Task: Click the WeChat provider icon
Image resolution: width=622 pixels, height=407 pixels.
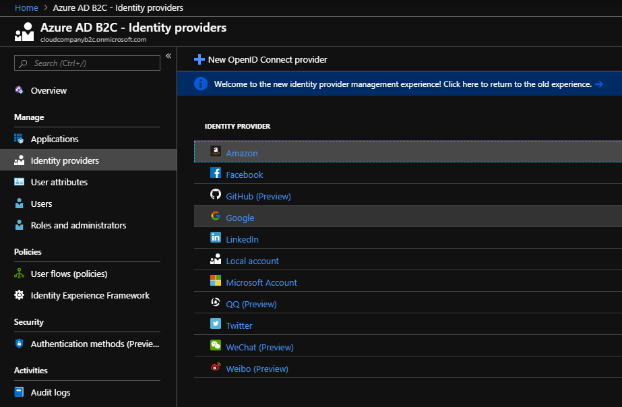Action: coord(215,347)
